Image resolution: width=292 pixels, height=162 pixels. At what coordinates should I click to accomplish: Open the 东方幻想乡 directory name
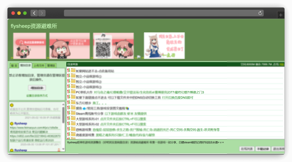(84, 103)
